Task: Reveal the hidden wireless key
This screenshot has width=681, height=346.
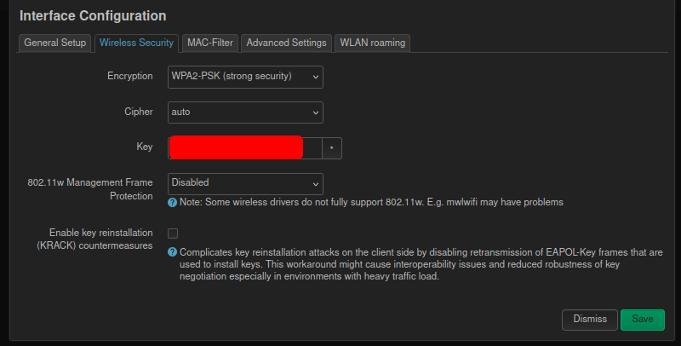Action: coord(332,147)
